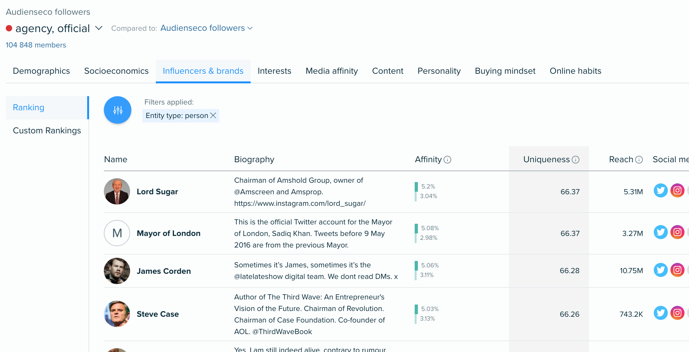Click the Mayor of London M avatar
689x352 pixels.
(x=117, y=233)
